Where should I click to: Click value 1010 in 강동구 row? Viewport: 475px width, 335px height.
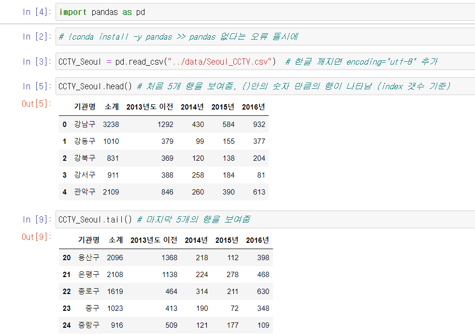111,141
